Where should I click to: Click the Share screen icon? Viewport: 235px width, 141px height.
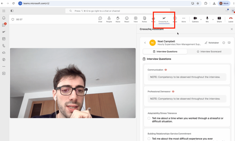coord(219,20)
